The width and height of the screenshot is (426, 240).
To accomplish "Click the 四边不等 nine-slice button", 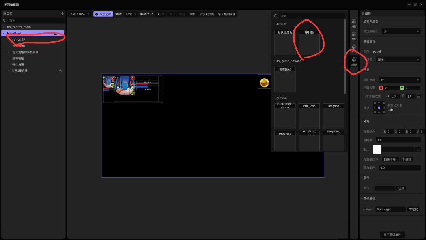I will tap(390, 159).
